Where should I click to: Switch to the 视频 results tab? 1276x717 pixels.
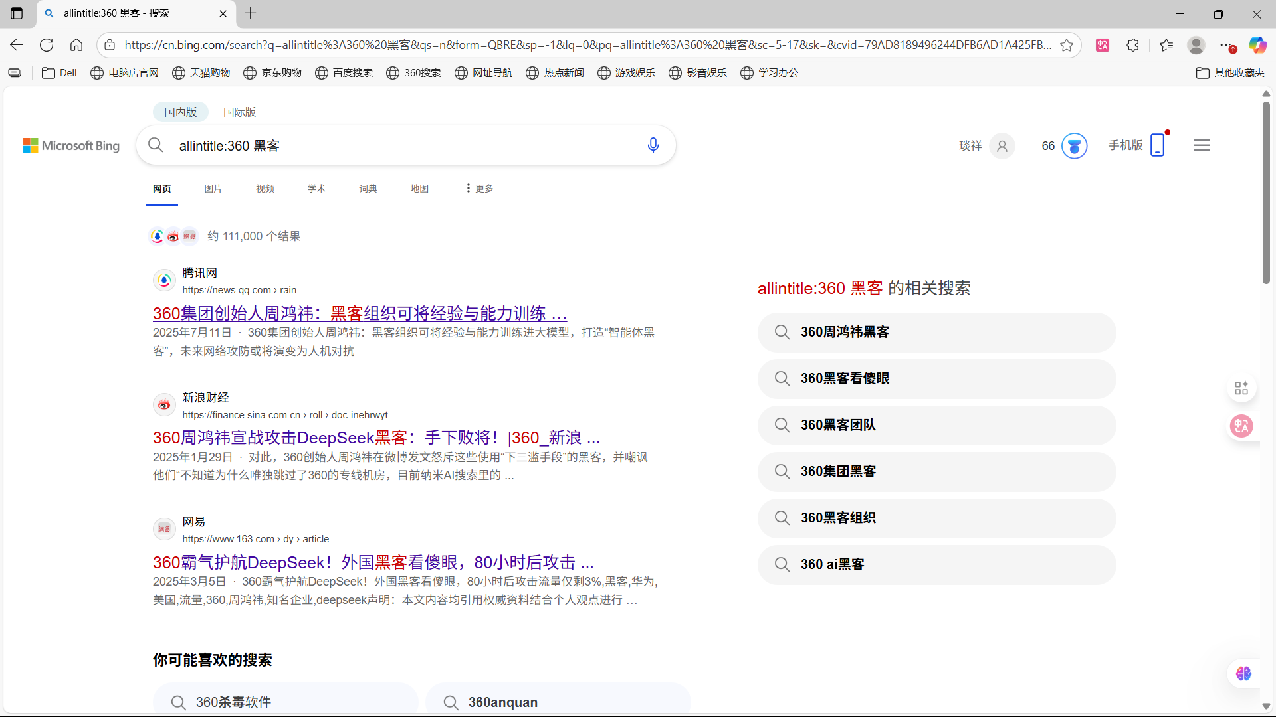pyautogui.click(x=265, y=189)
